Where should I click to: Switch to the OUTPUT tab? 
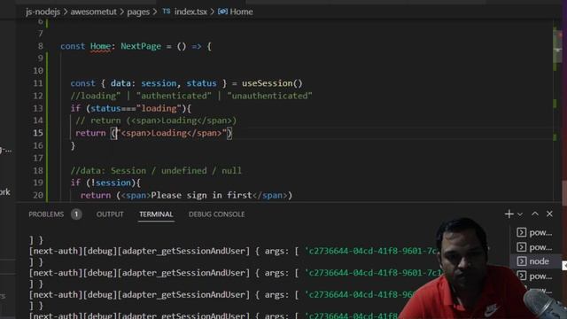click(x=110, y=214)
